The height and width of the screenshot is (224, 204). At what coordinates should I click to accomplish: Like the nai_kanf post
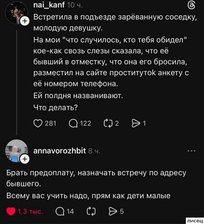tap(39, 124)
